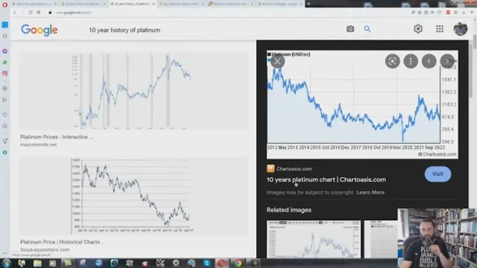The width and height of the screenshot is (477, 268).
Task: Open Google quick settings gear
Action: [418, 29]
